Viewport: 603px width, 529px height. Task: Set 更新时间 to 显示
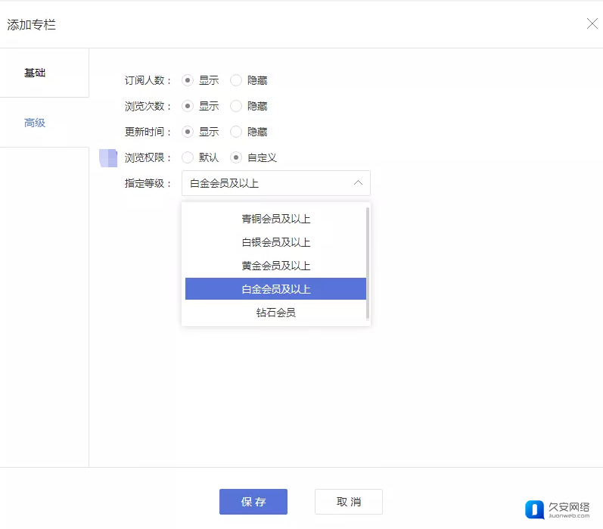(x=188, y=132)
